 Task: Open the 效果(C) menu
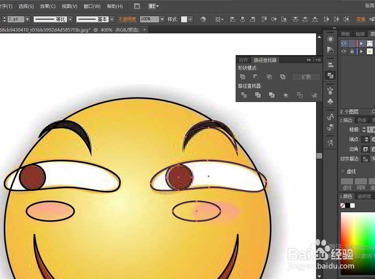(x=48, y=6)
